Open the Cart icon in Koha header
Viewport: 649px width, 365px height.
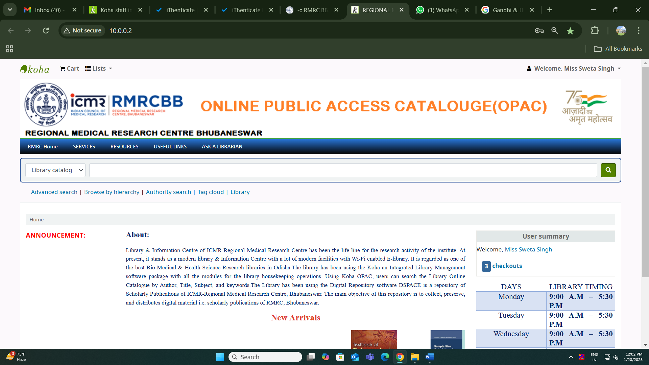pos(69,69)
